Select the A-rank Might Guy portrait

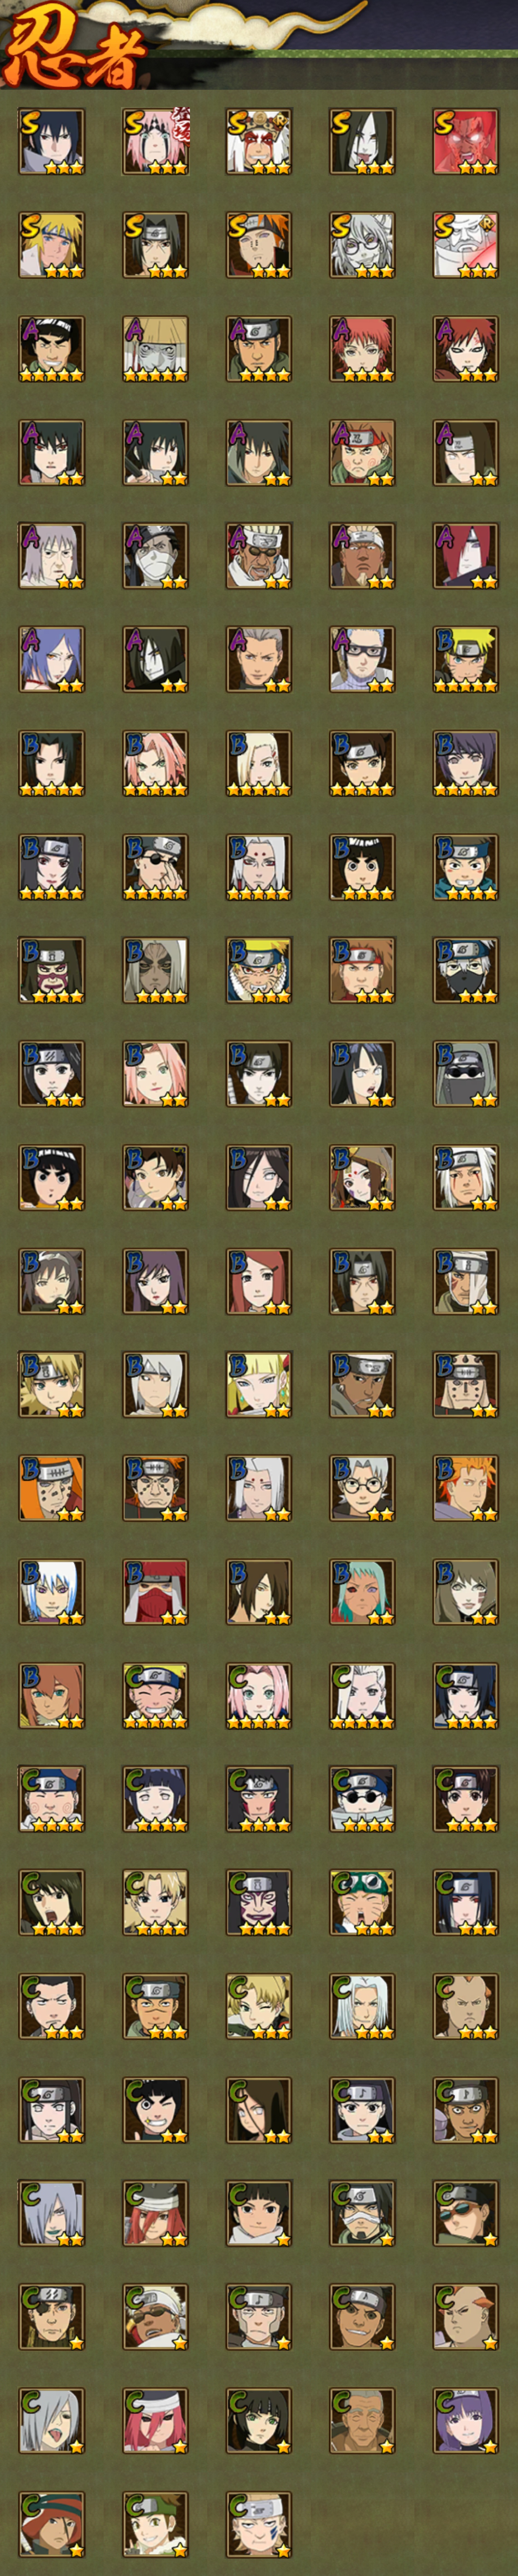[x=51, y=349]
